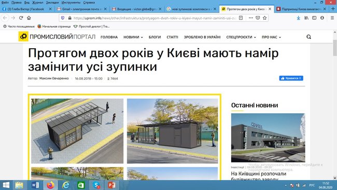Open the aerial view bus stop image
This screenshot has height=190, width=337.
coord(77,131)
